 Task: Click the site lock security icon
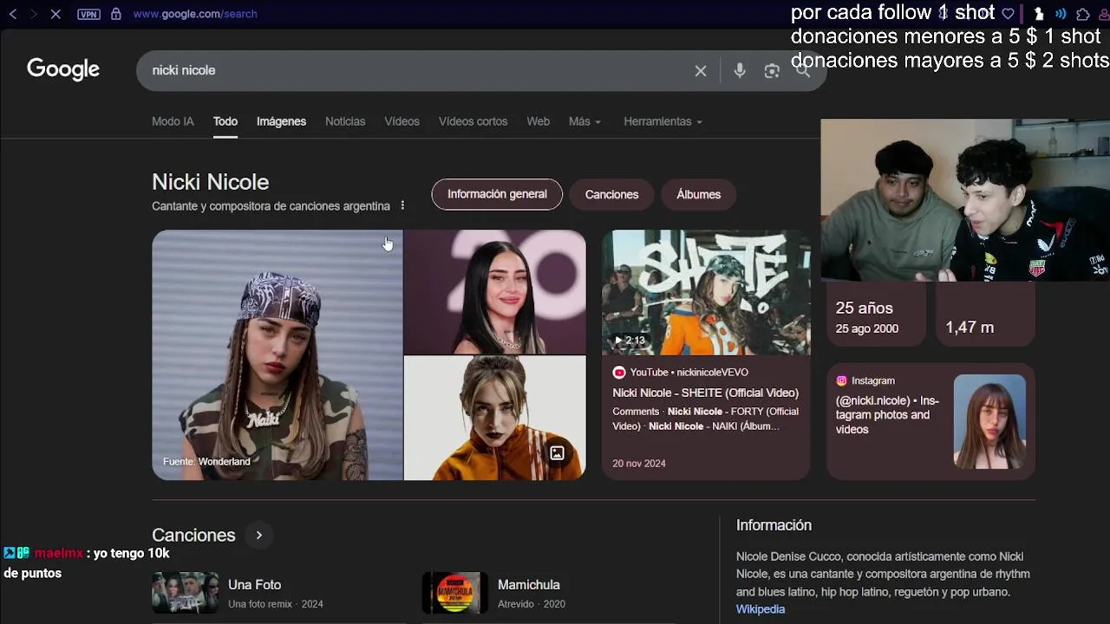tap(116, 14)
